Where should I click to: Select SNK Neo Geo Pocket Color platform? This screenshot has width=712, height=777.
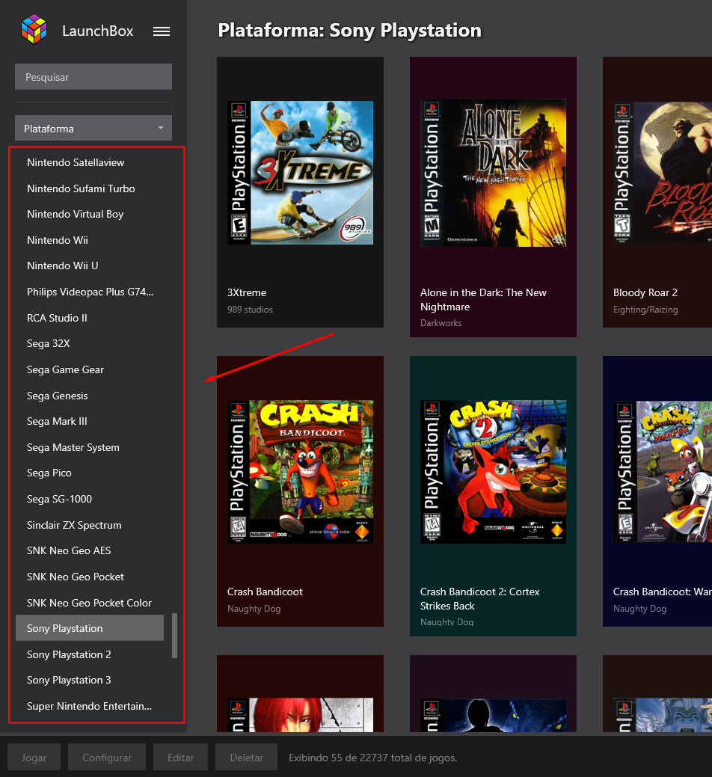click(x=90, y=603)
